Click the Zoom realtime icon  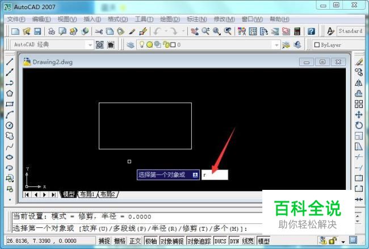click(x=206, y=31)
